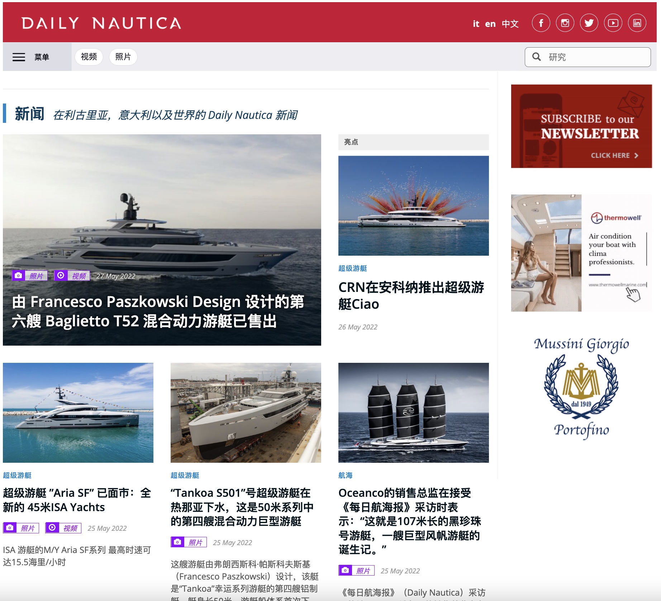Open the Twitter social icon

pyautogui.click(x=589, y=23)
